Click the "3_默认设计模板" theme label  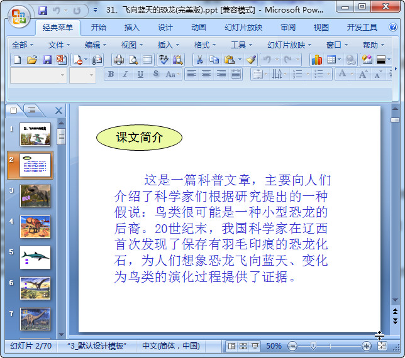97,346
